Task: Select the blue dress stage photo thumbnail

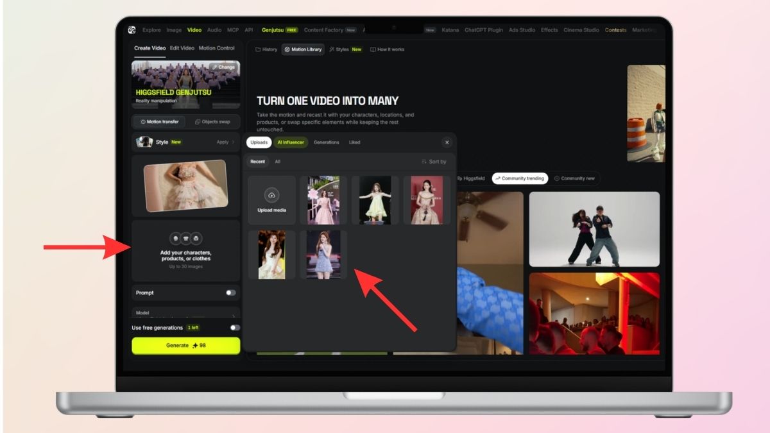Action: tap(323, 255)
